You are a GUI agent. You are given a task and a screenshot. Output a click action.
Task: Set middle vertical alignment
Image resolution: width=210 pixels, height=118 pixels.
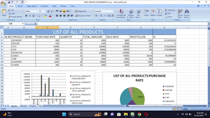pos(61,11)
